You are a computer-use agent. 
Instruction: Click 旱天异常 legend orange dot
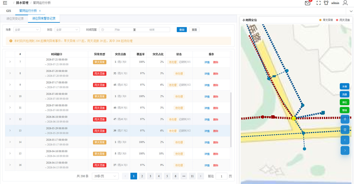(x=320, y=20)
